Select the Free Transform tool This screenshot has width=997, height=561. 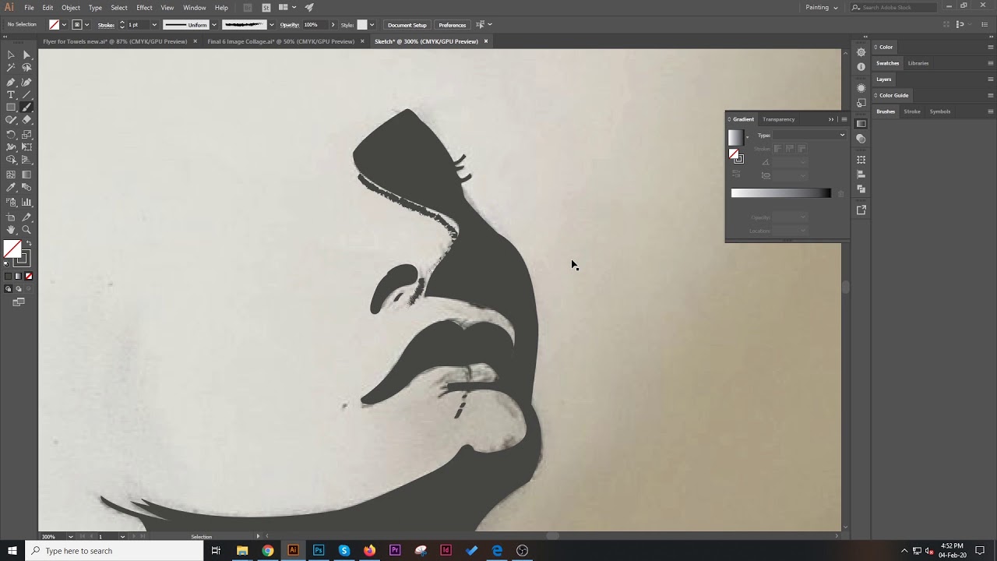point(26,146)
